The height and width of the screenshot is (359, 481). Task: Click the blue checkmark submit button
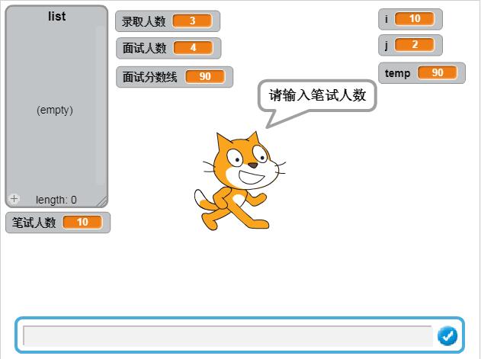[x=447, y=335]
